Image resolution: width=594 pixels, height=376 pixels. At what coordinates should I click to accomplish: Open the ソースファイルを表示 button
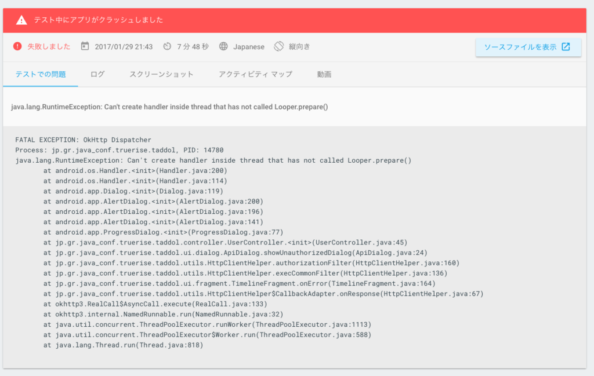(x=528, y=47)
